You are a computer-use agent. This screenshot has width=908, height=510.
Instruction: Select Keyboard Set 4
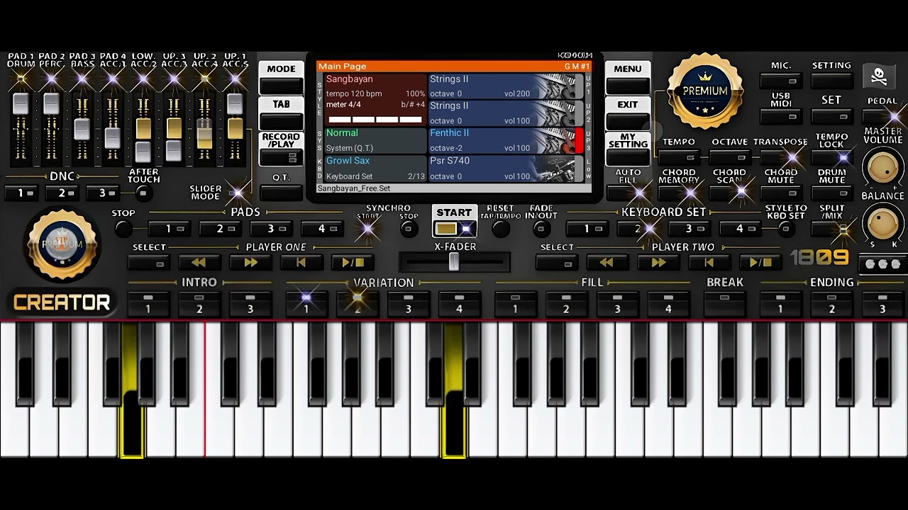[x=739, y=229]
